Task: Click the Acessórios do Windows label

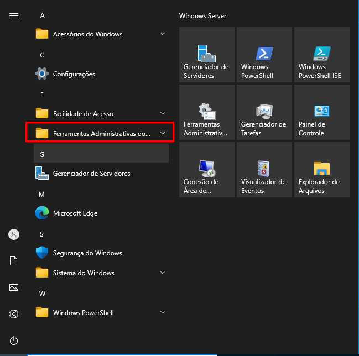Action: 88,34
